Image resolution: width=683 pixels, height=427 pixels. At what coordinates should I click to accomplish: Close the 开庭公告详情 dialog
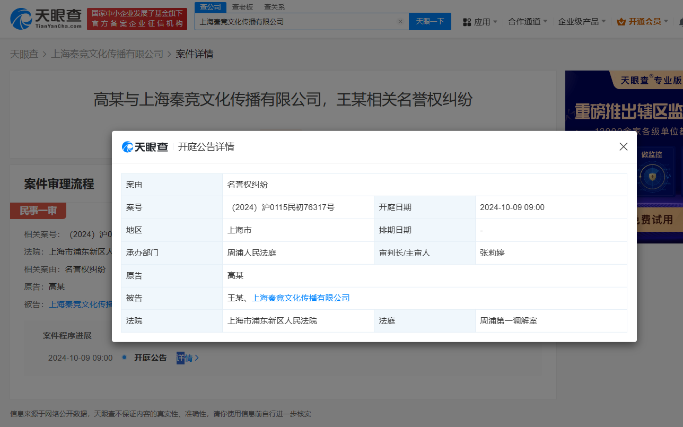[624, 146]
